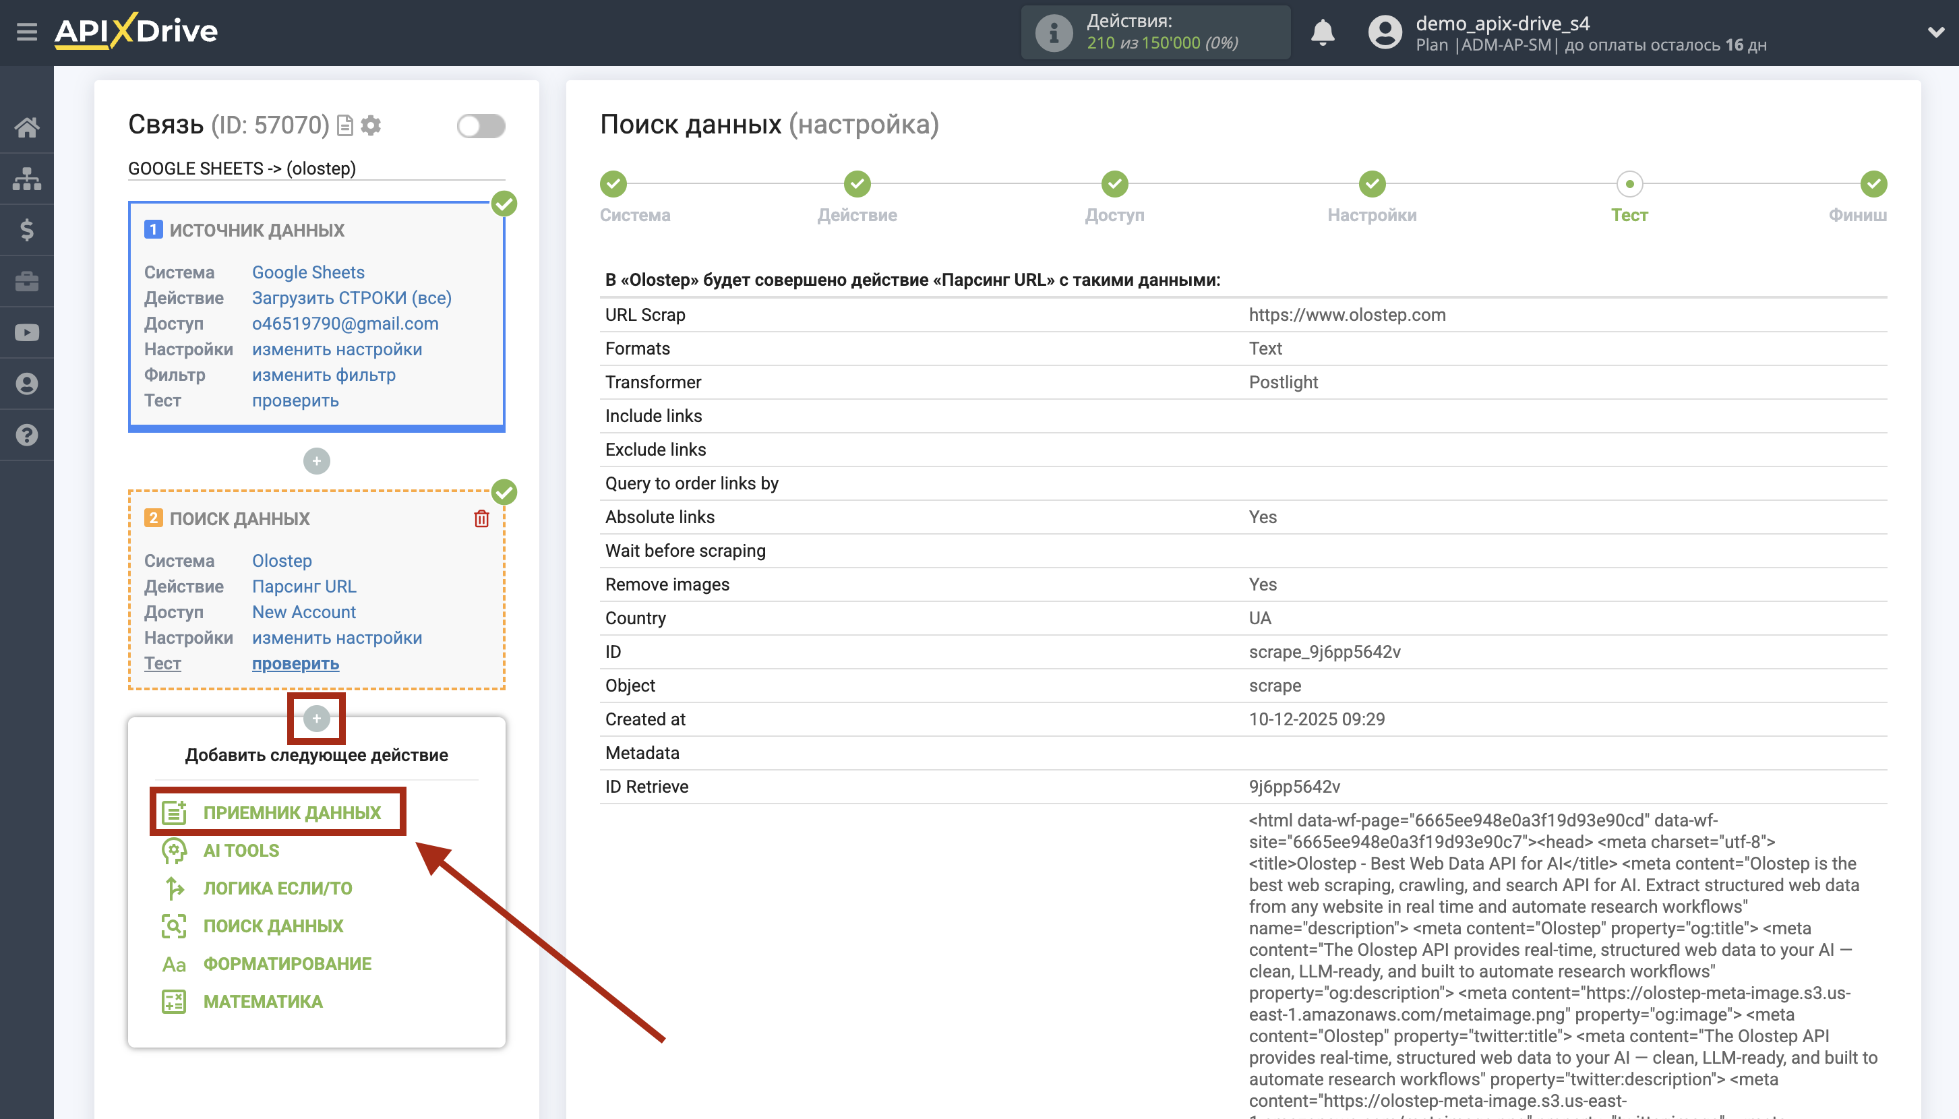Select the ФОРМАТИРОВАНИЕ action icon
The image size is (1959, 1119).
[174, 963]
